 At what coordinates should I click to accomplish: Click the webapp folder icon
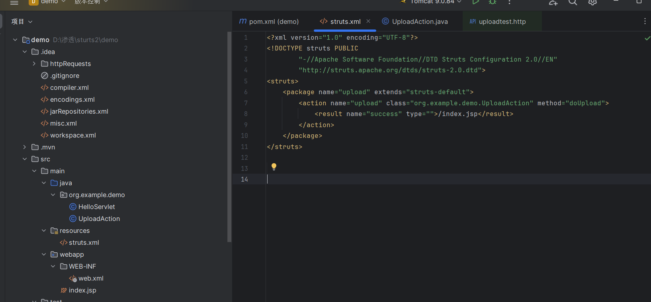(54, 254)
